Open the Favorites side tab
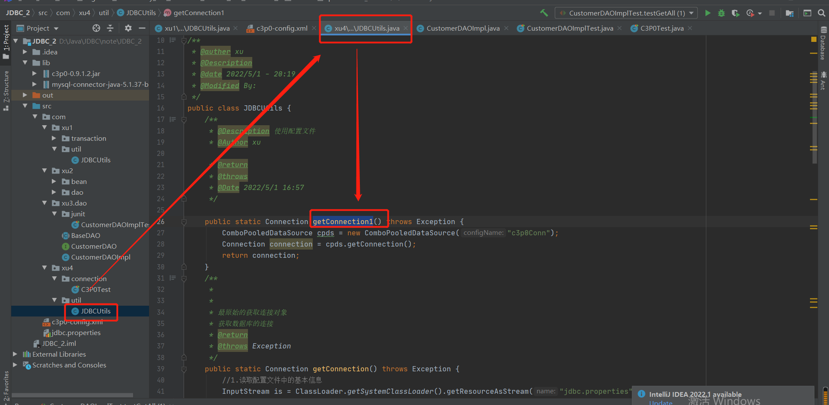The image size is (829, 405). click(6, 386)
